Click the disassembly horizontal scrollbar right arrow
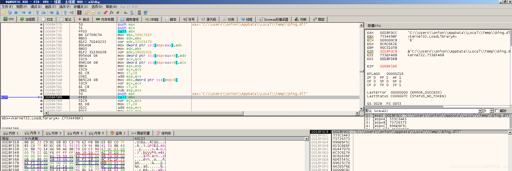 coord(357,113)
